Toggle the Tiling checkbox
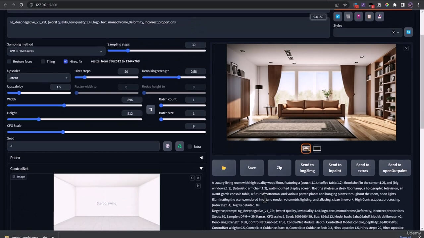 [43, 61]
